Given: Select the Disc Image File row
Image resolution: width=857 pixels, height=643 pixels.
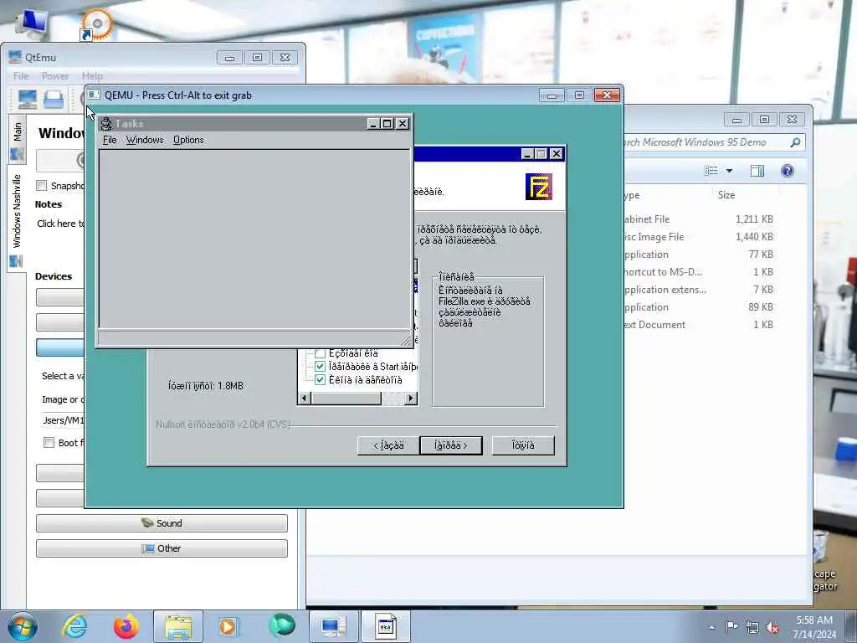Looking at the screenshot, I should pyautogui.click(x=700, y=237).
